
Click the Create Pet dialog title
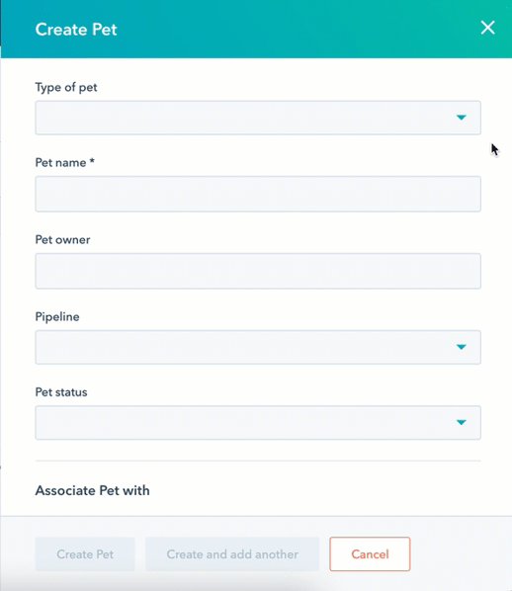pyautogui.click(x=76, y=30)
